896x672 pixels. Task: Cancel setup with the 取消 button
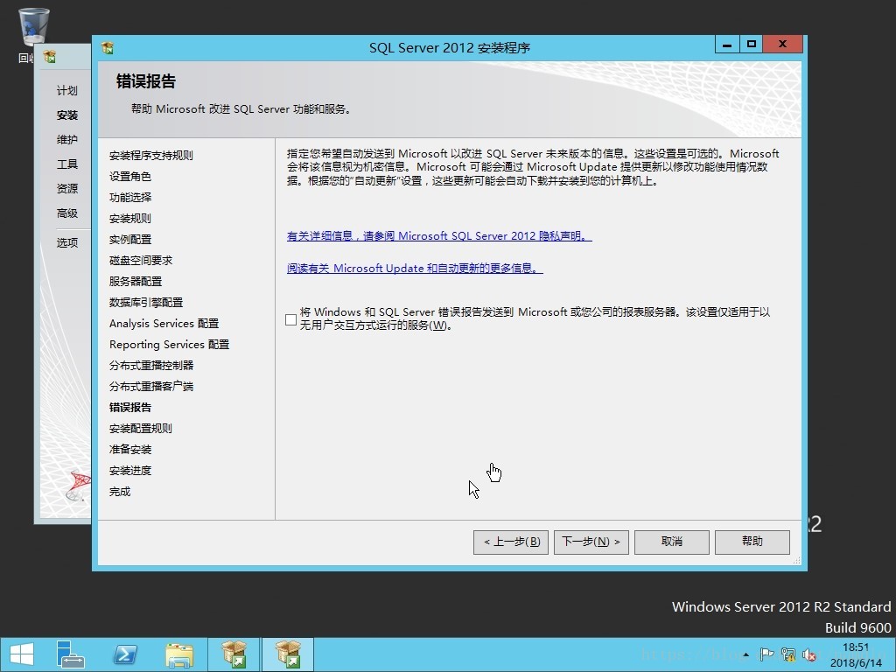pyautogui.click(x=672, y=542)
